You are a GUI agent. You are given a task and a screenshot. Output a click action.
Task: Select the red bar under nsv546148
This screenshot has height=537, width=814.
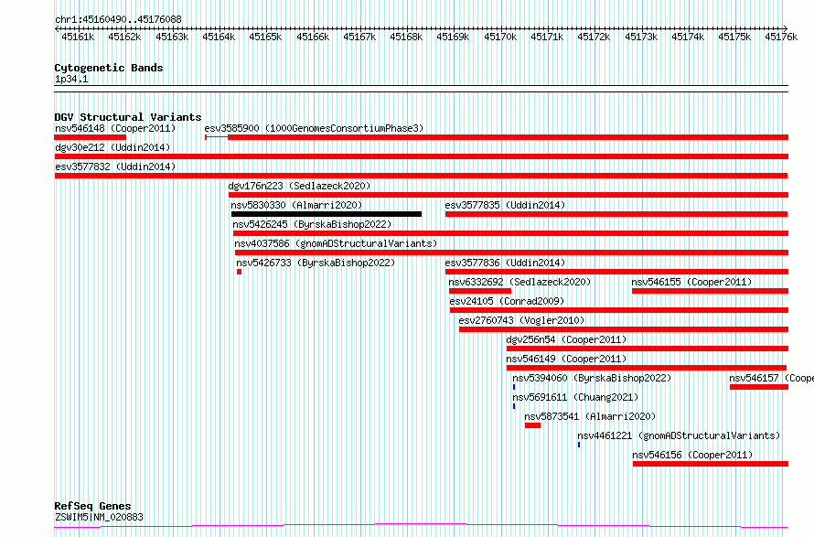[x=91, y=137]
